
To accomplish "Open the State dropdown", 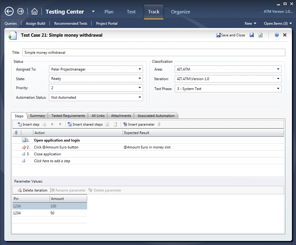I will [139, 79].
